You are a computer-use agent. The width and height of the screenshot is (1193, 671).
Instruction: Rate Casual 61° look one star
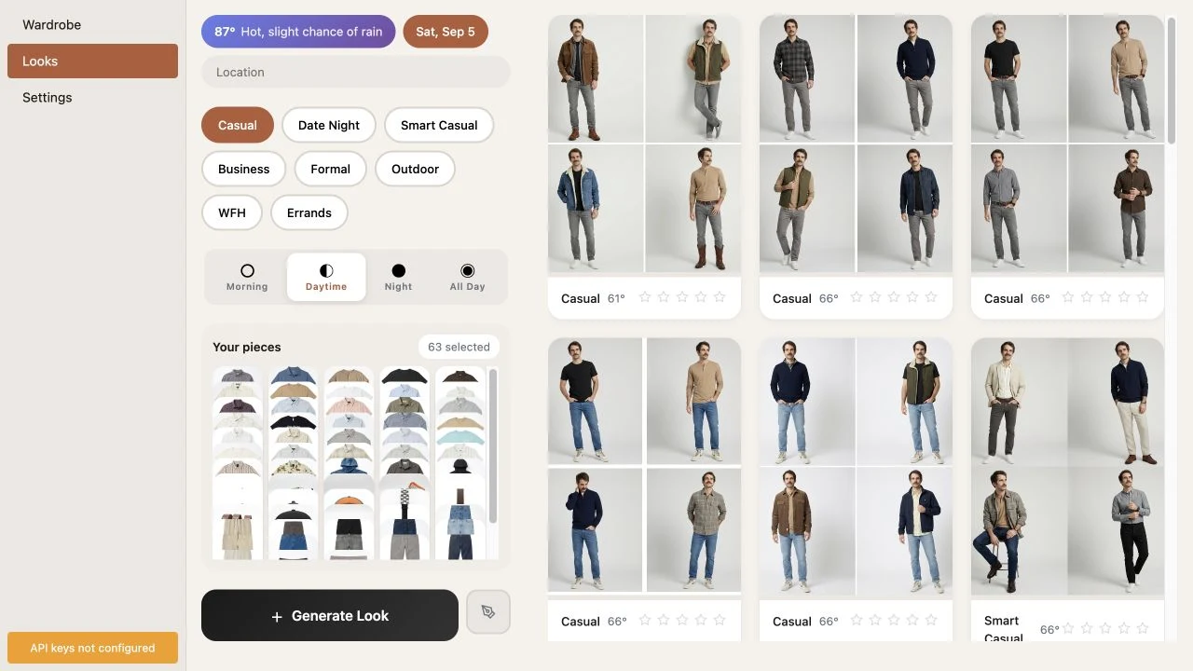(x=645, y=297)
